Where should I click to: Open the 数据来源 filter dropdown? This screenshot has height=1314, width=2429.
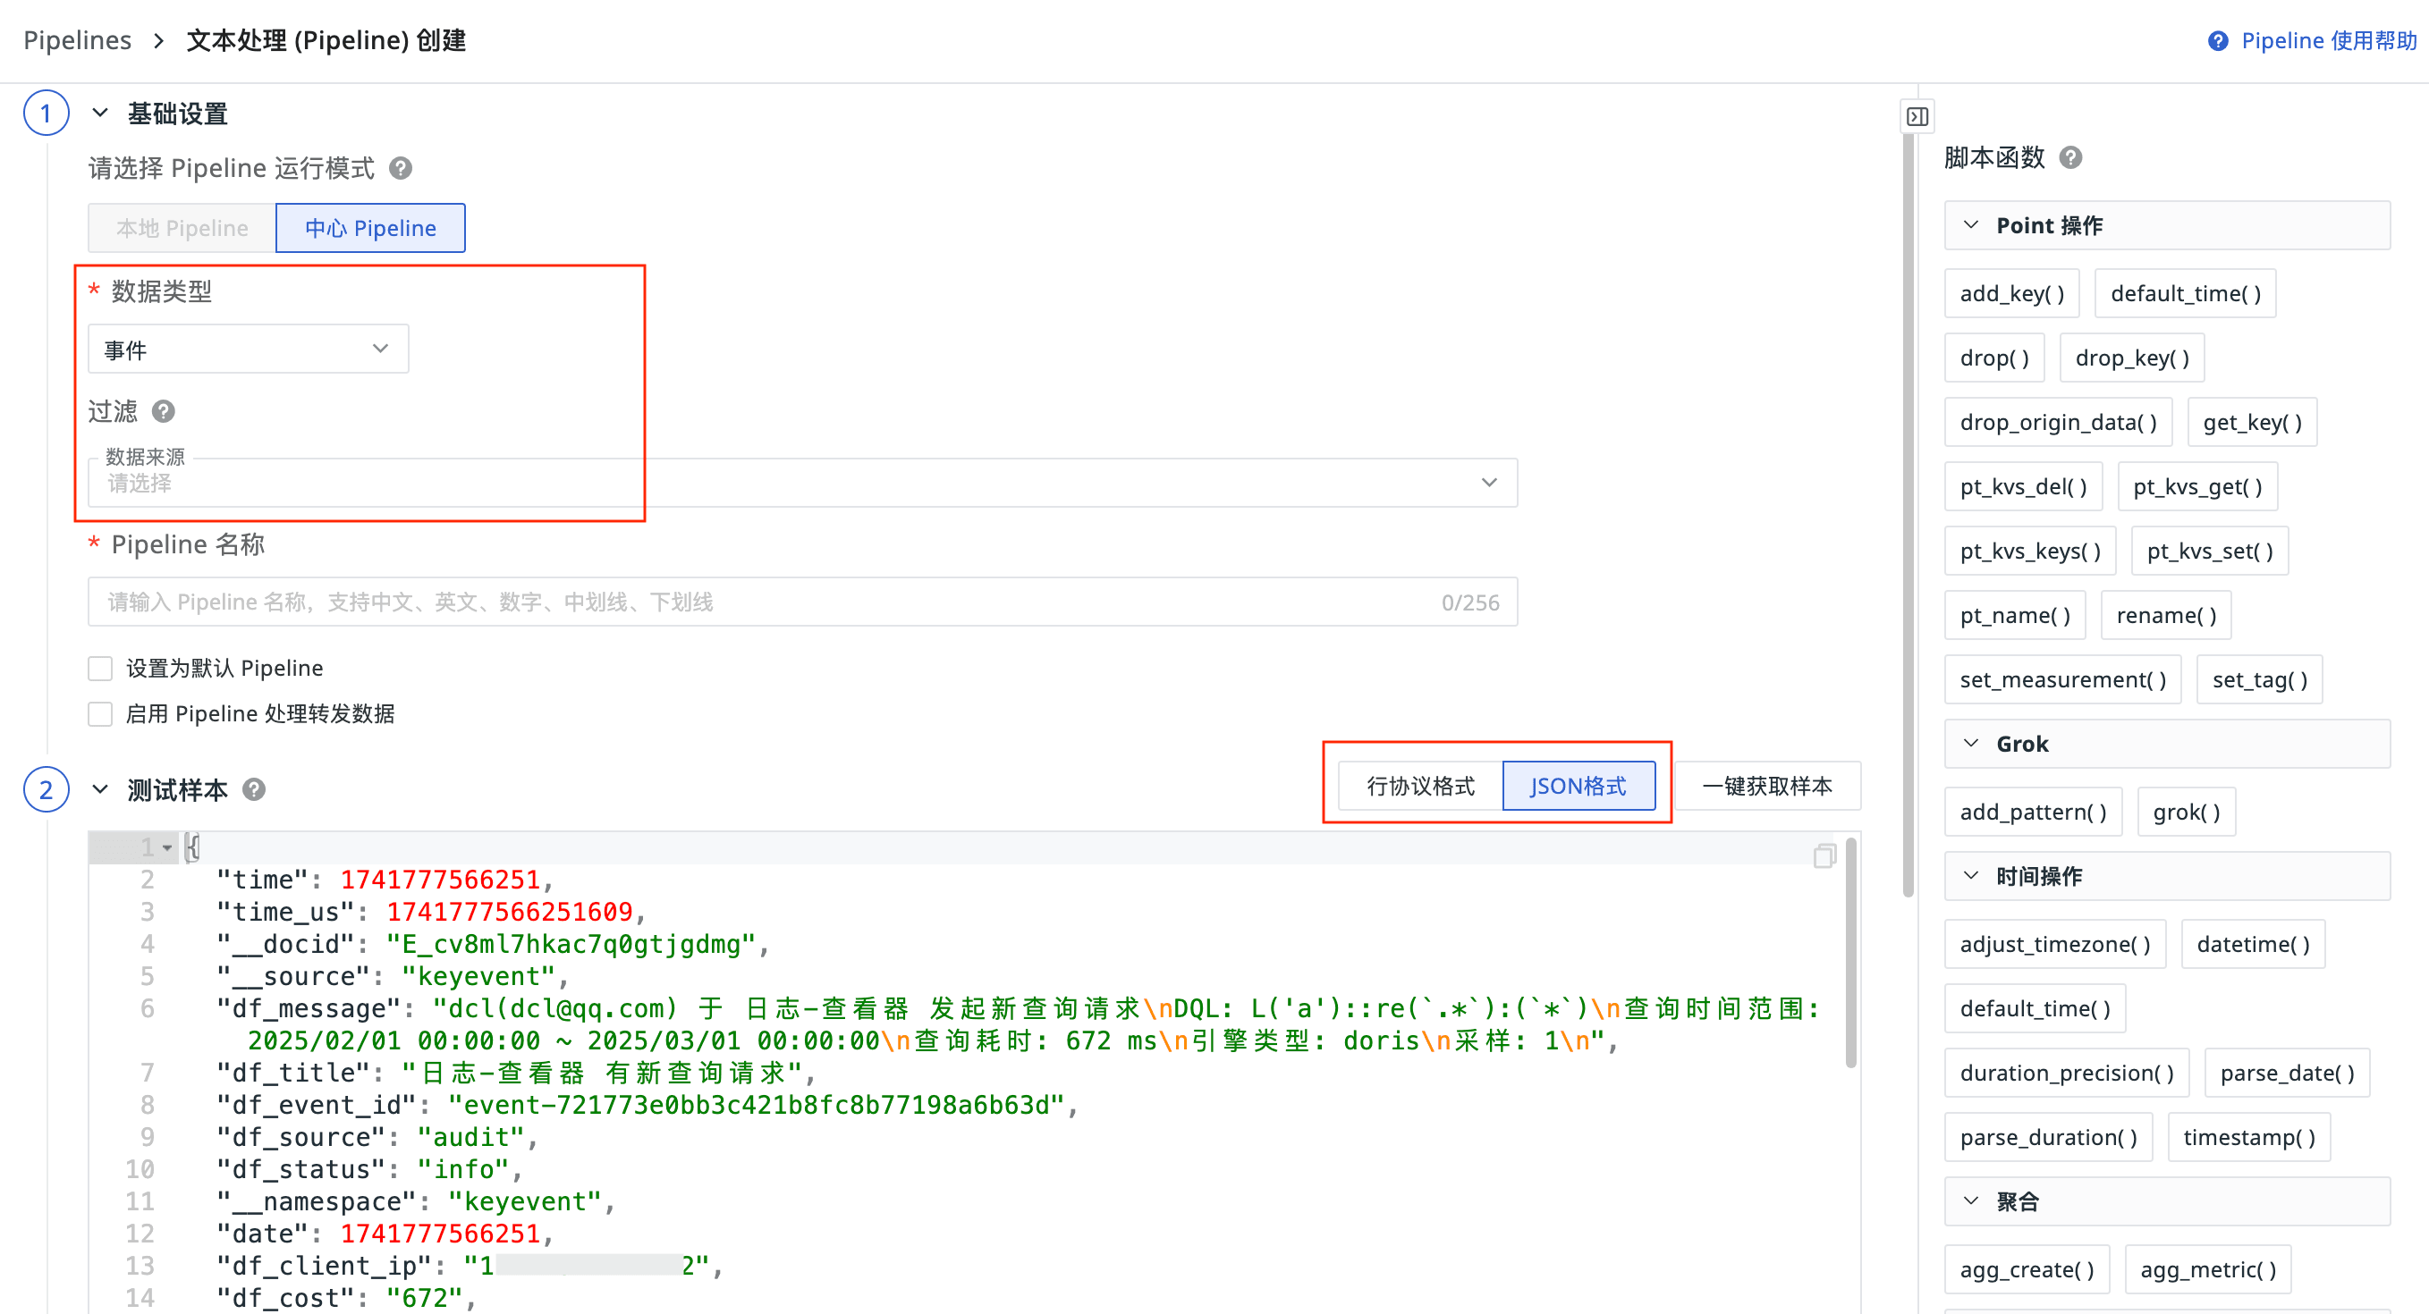[801, 483]
